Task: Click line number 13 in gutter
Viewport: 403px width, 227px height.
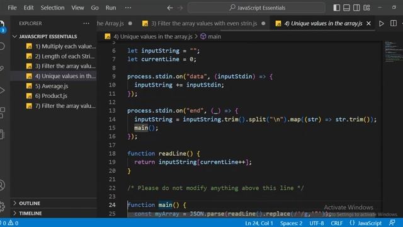Action: pyautogui.click(x=112, y=111)
